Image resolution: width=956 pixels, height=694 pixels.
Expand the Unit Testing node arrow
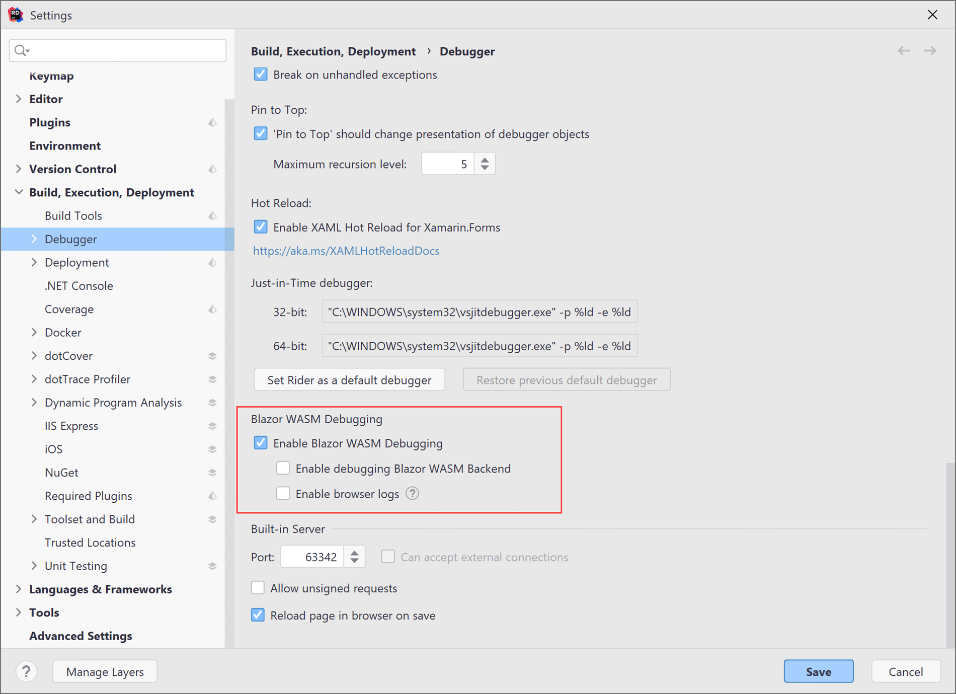click(34, 566)
